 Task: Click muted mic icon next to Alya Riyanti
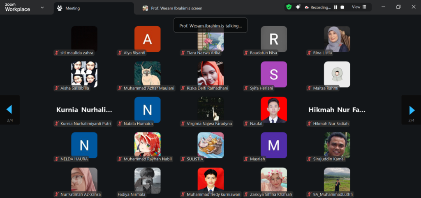point(120,53)
